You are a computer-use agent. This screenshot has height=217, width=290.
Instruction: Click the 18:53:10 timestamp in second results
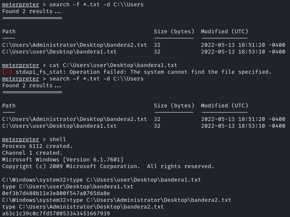tap(252, 126)
